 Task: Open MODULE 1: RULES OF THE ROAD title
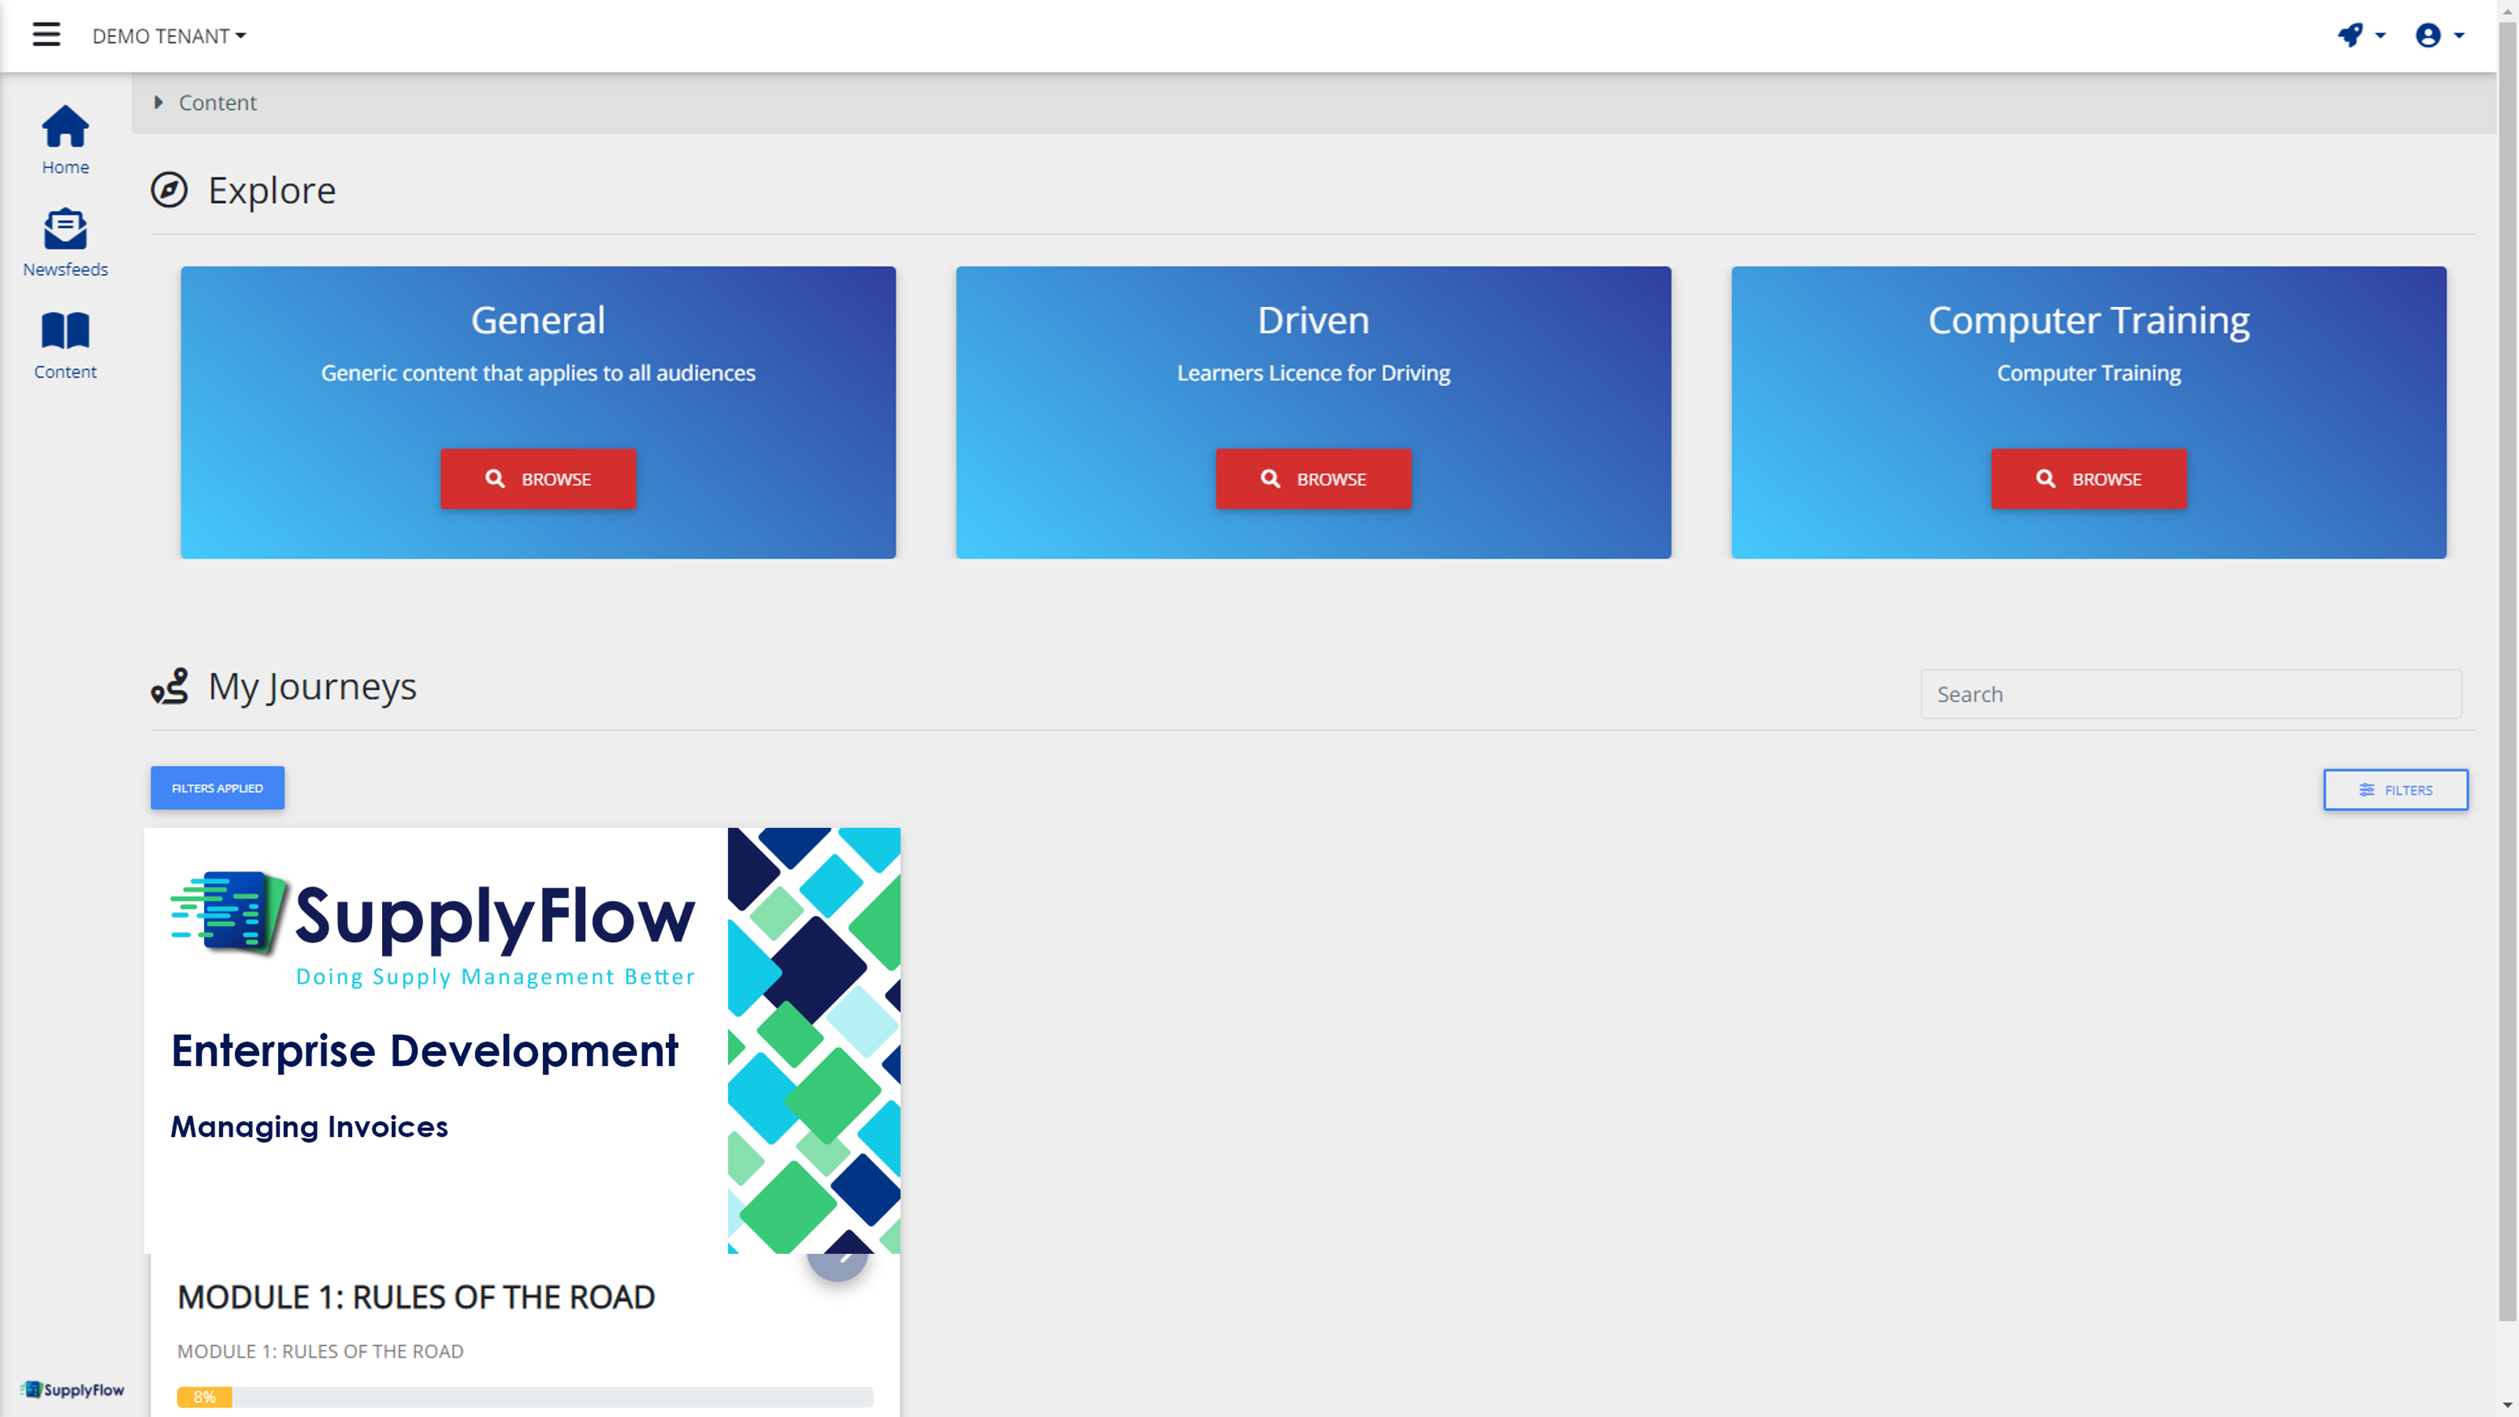click(416, 1297)
